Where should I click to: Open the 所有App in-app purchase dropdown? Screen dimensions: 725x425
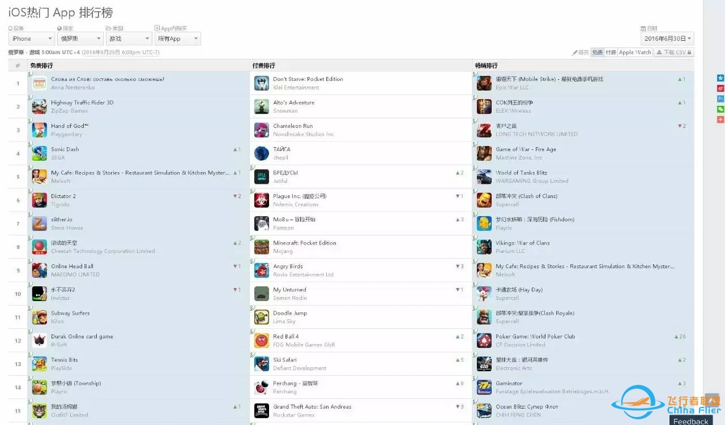pyautogui.click(x=178, y=38)
